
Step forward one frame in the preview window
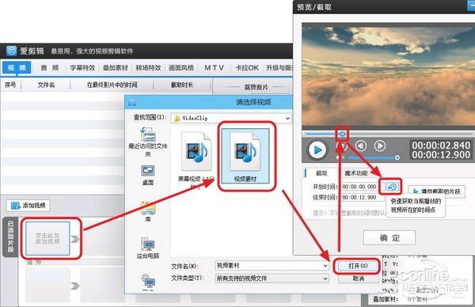(x=379, y=146)
